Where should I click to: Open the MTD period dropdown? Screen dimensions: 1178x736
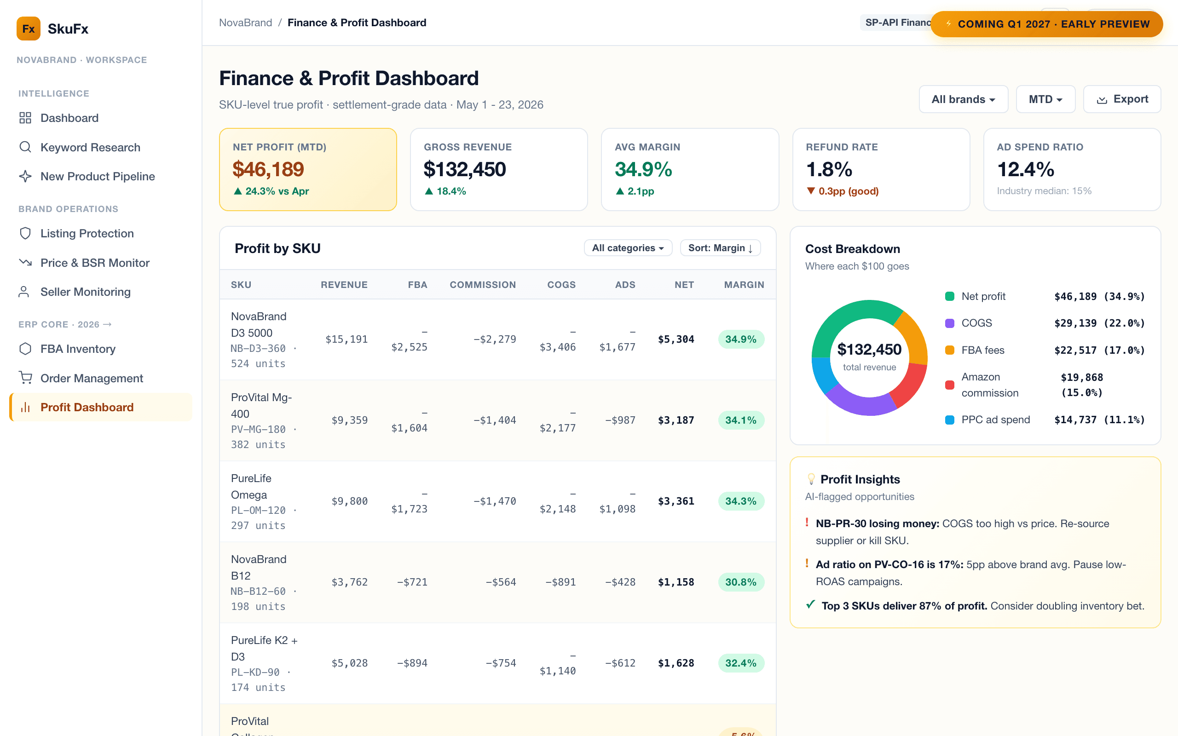click(x=1045, y=99)
